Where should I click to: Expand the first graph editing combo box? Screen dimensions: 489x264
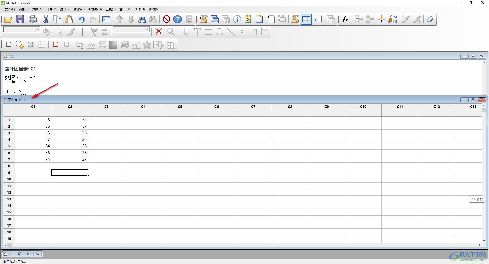(38, 30)
